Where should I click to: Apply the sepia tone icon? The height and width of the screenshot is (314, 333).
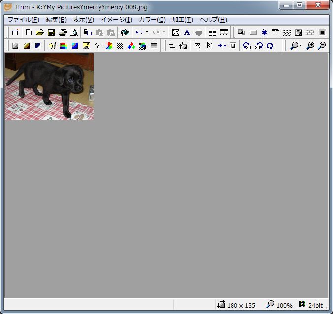click(x=27, y=46)
